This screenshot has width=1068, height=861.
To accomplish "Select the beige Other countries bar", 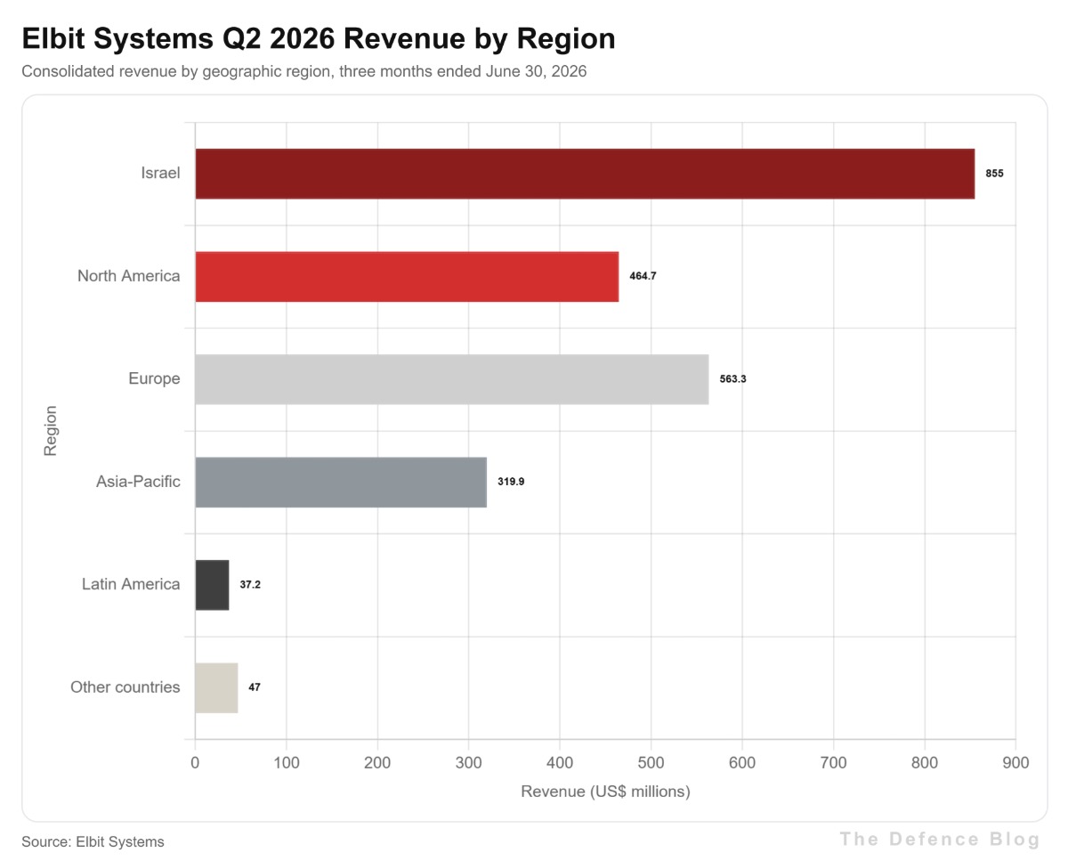I will [216, 688].
